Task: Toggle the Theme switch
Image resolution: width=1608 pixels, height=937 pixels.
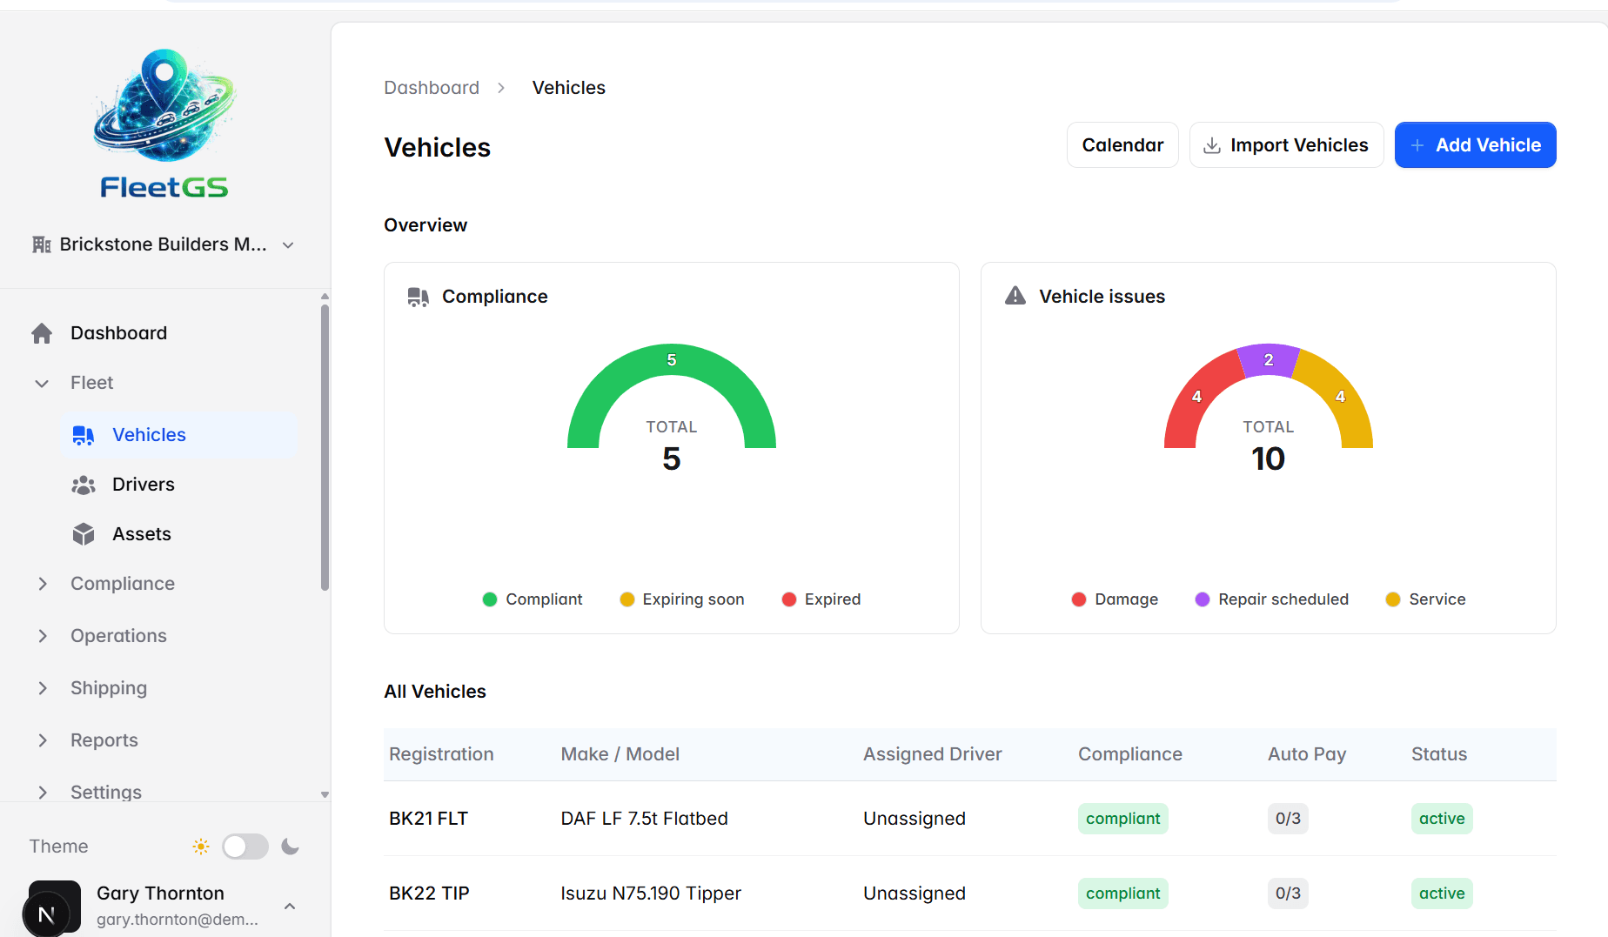Action: pos(245,847)
